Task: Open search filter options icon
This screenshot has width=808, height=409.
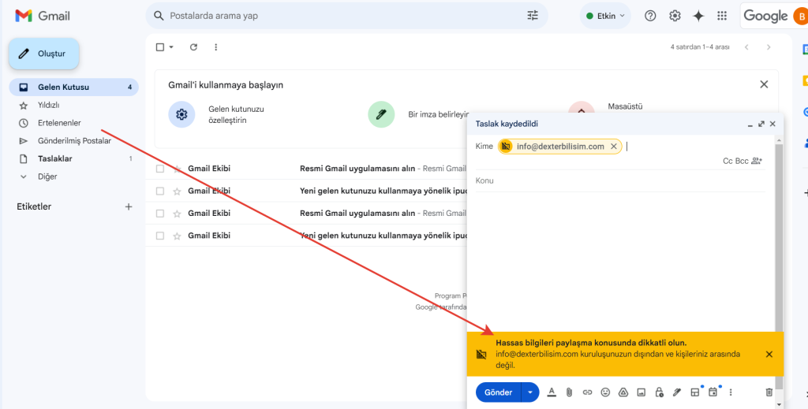Action: pos(533,16)
